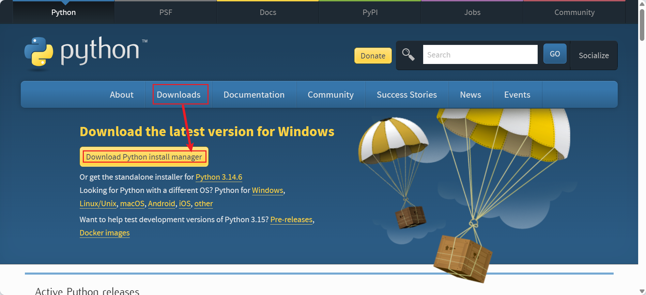This screenshot has width=646, height=295.
Task: Open the Success Stories navigation menu
Action: (x=407, y=95)
